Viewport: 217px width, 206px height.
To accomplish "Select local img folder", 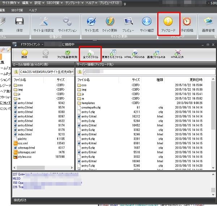I will [18, 90].
